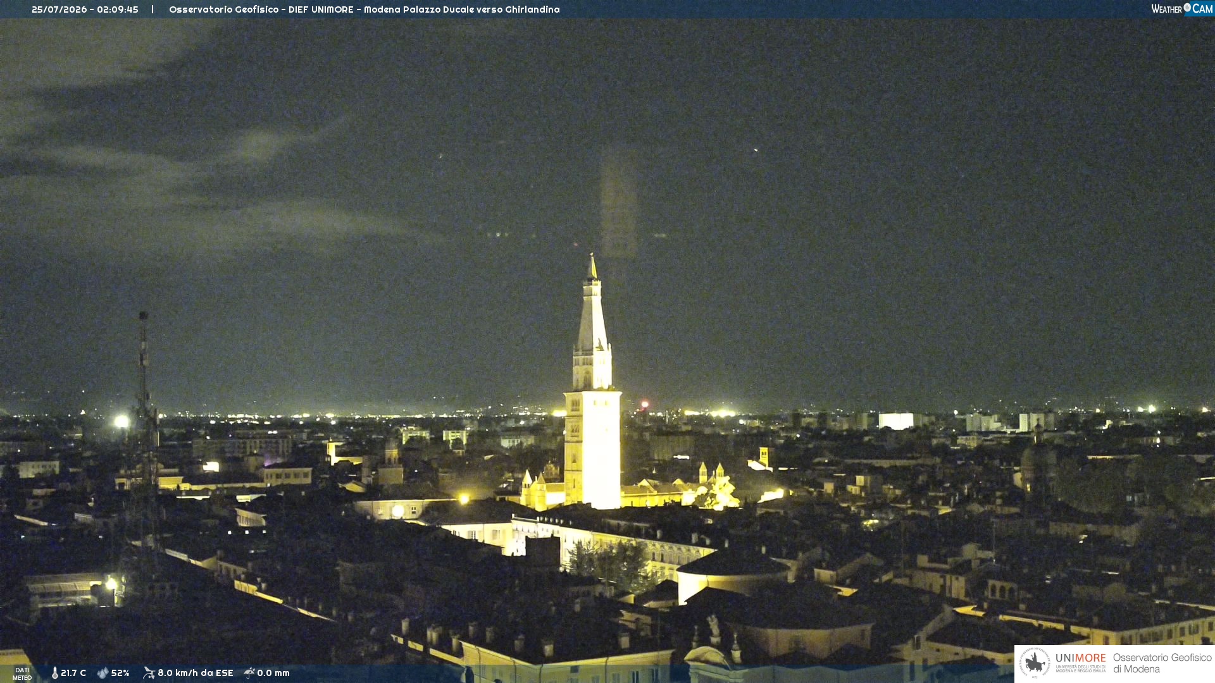Click the 8.0 km/h da ESE wind reading
1215x683 pixels.
pos(195,673)
